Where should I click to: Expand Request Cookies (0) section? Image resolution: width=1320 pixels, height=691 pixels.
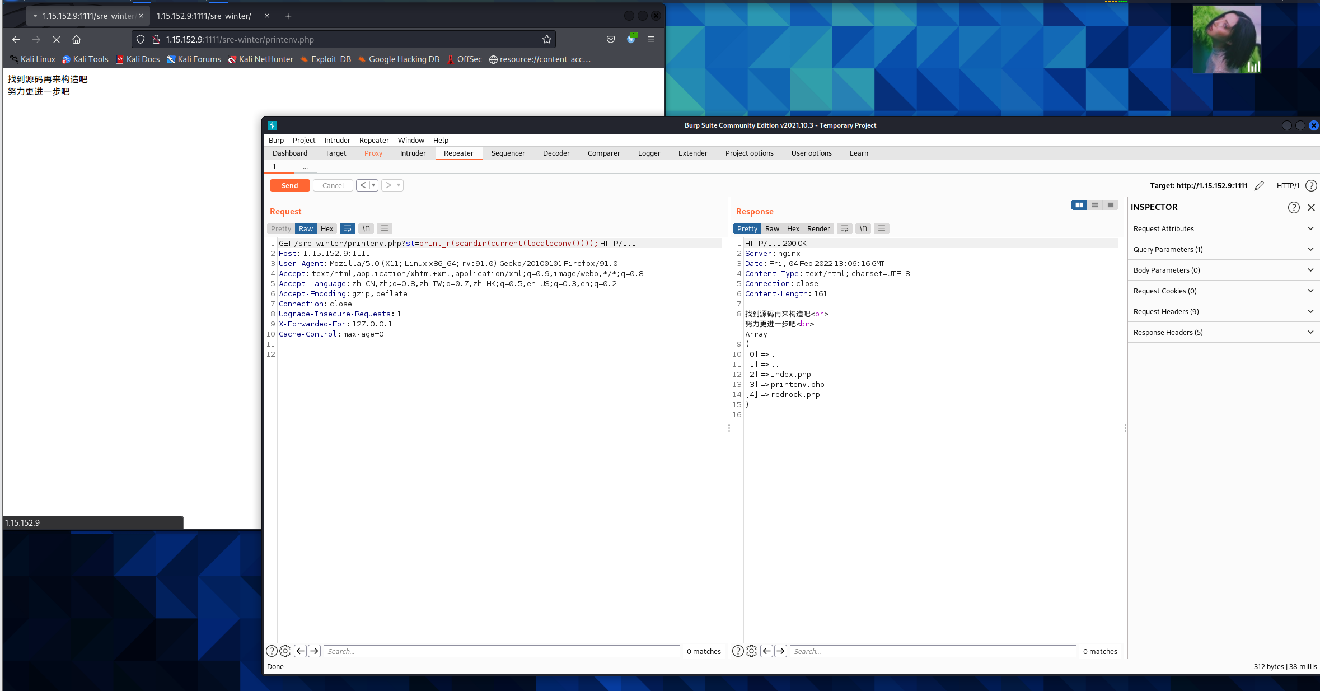pos(1223,291)
